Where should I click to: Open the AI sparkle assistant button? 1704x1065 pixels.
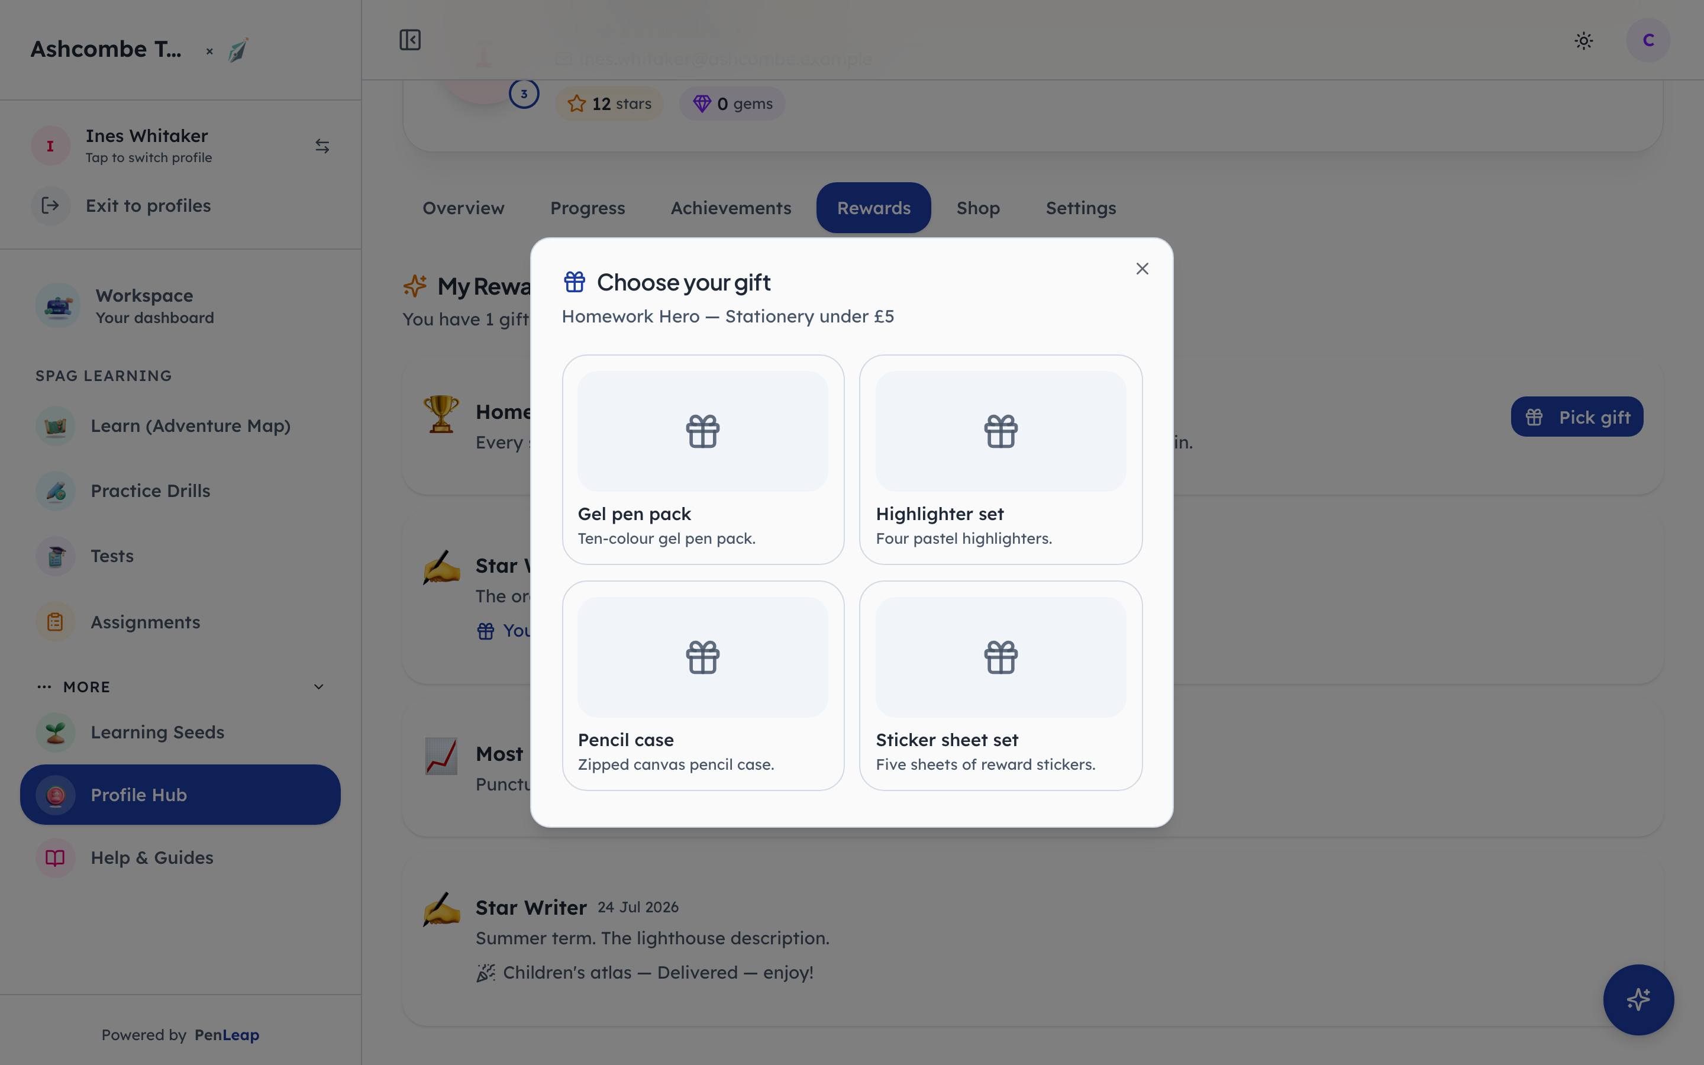[x=1638, y=999]
